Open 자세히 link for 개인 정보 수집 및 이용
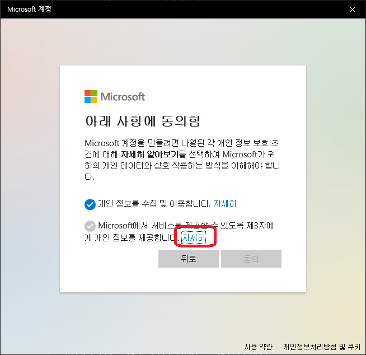Viewport: 366px width, 355px height. 225,204
